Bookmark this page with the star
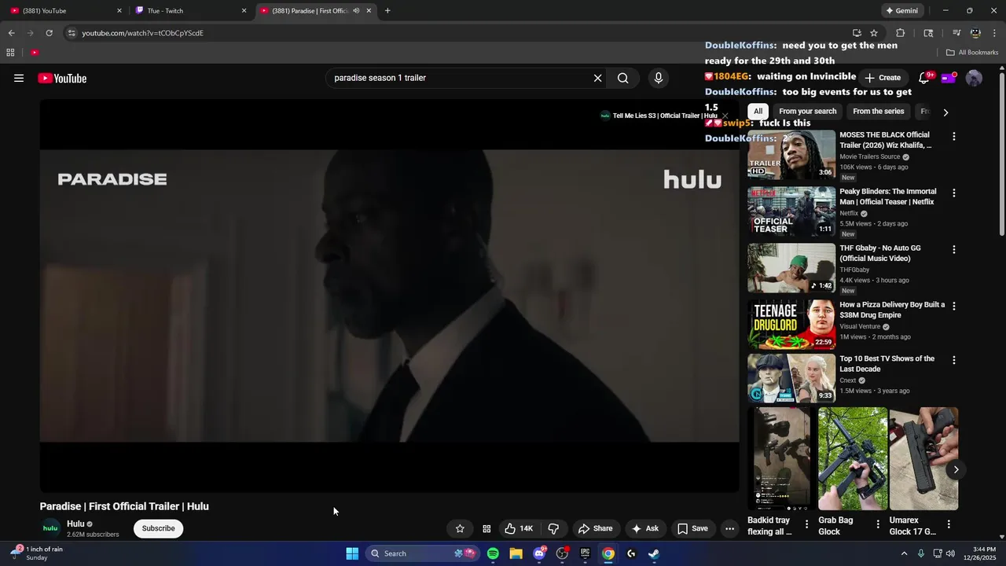1006x566 pixels. point(874,33)
